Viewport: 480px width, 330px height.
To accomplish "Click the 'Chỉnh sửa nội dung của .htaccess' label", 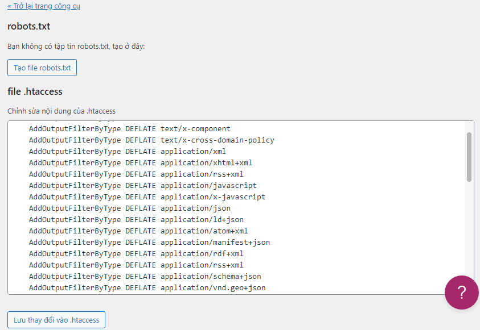I will pos(61,111).
